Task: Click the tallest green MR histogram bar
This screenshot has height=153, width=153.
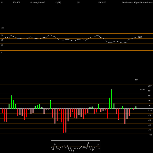Action: (x=112, y=99)
